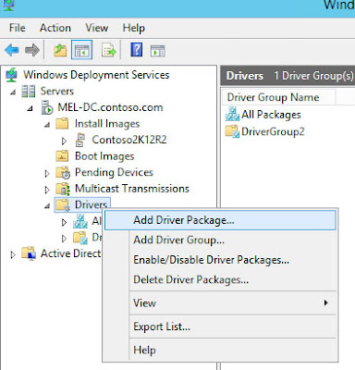355x370 pixels.
Task: Click the Active Directory Prestaged Devices icon
Action: pyautogui.click(x=29, y=253)
